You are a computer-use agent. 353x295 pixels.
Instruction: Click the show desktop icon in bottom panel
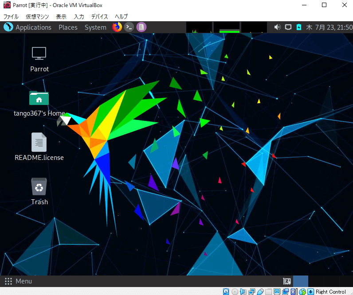pyautogui.click(x=287, y=281)
